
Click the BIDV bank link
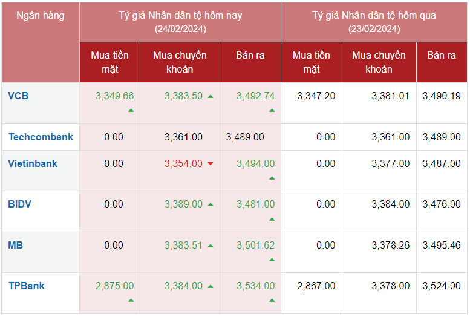[20, 204]
